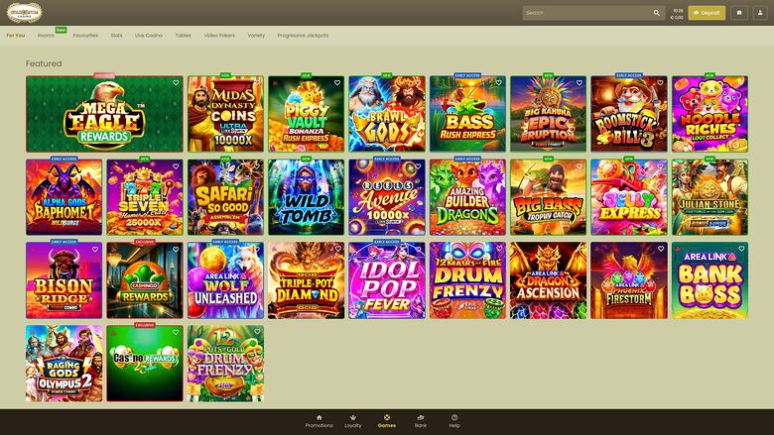
Task: Open Progressive Jackpots tab
Action: [x=303, y=36]
